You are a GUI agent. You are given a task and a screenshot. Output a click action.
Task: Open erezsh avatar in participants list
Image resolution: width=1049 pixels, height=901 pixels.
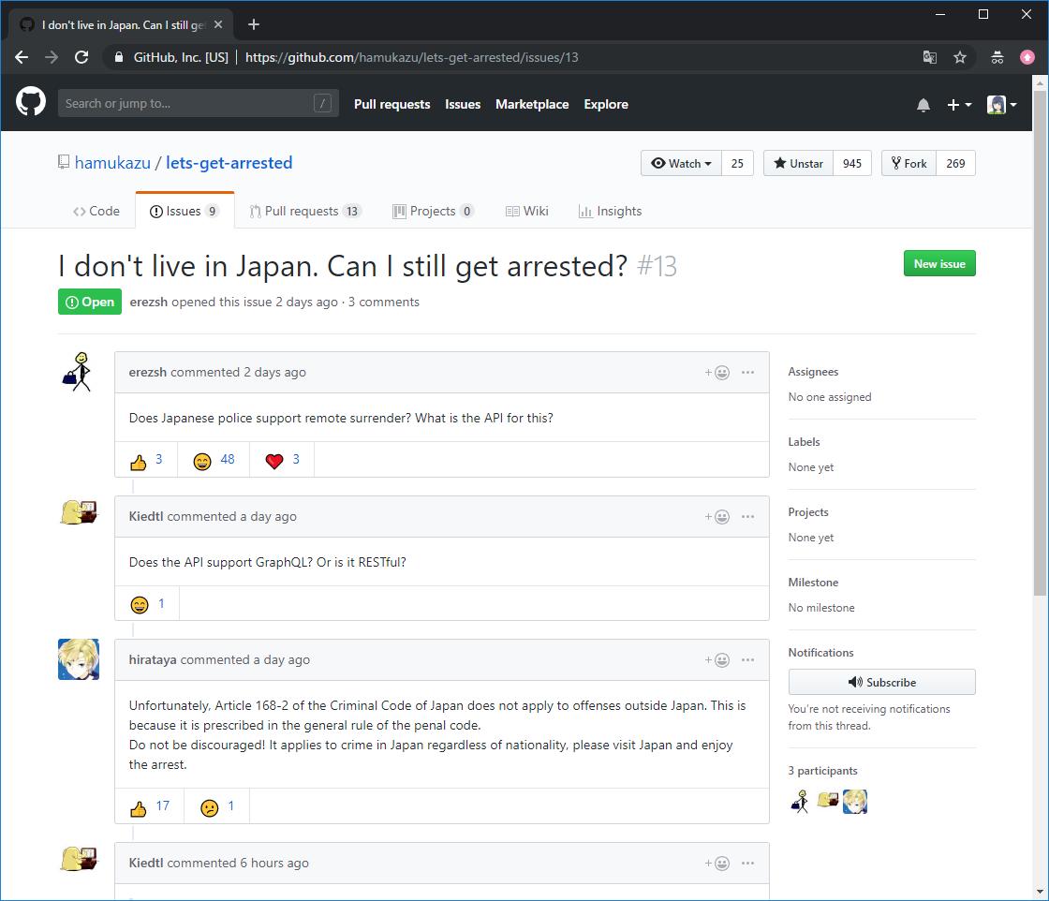point(800,802)
